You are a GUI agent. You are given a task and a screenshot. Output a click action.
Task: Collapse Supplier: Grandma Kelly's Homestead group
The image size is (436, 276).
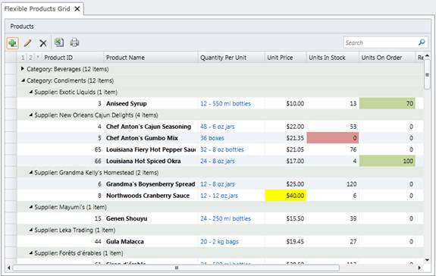(30, 172)
